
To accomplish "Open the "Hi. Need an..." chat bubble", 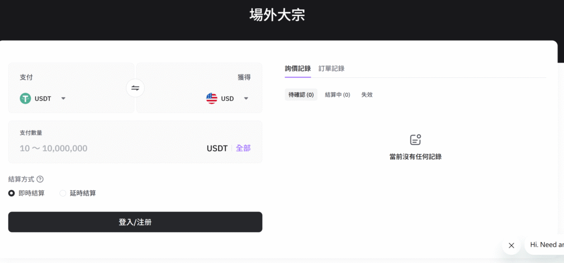I will tap(546, 245).
